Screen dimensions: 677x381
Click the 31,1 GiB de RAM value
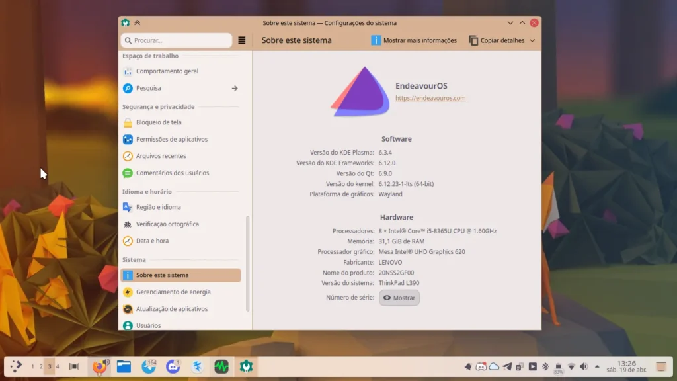point(401,241)
